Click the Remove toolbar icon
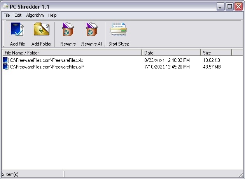245x179 pixels. (x=68, y=30)
